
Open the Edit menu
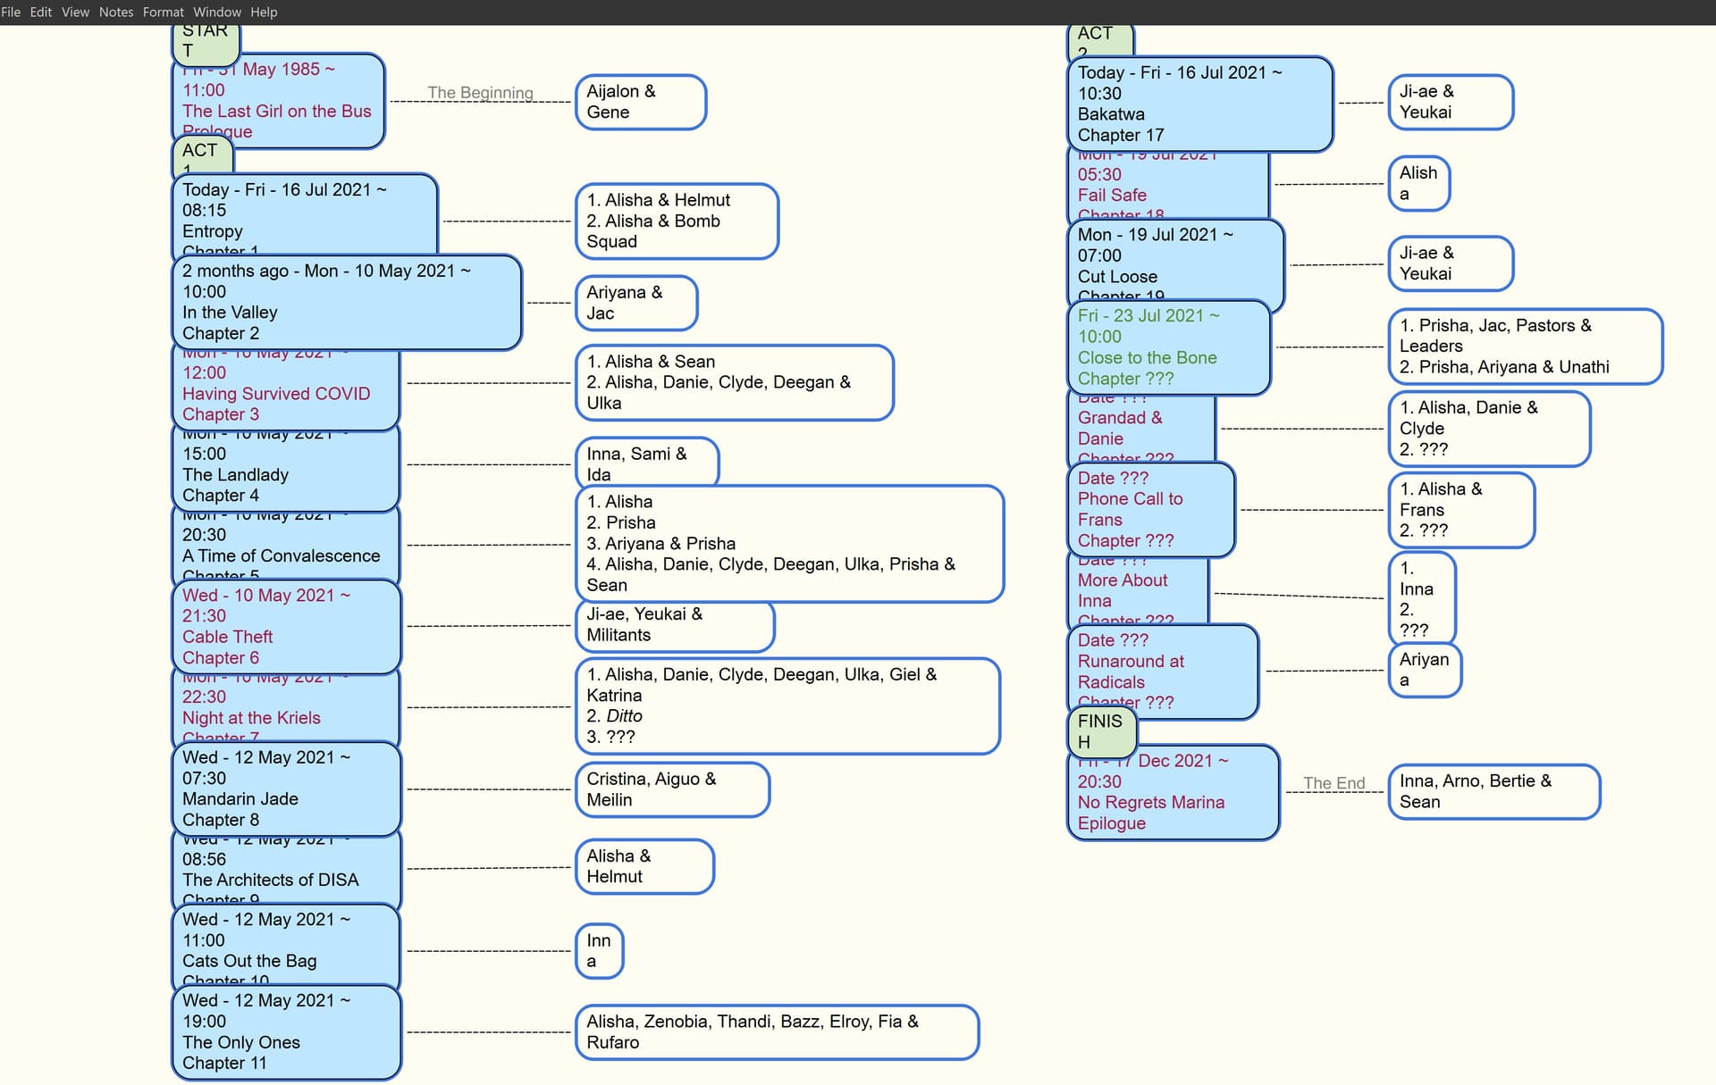tap(41, 12)
